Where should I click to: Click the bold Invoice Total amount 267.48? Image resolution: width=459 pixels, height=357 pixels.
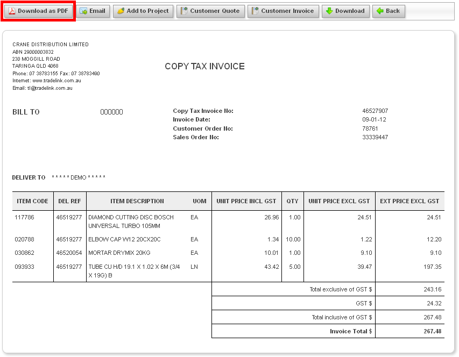432,331
